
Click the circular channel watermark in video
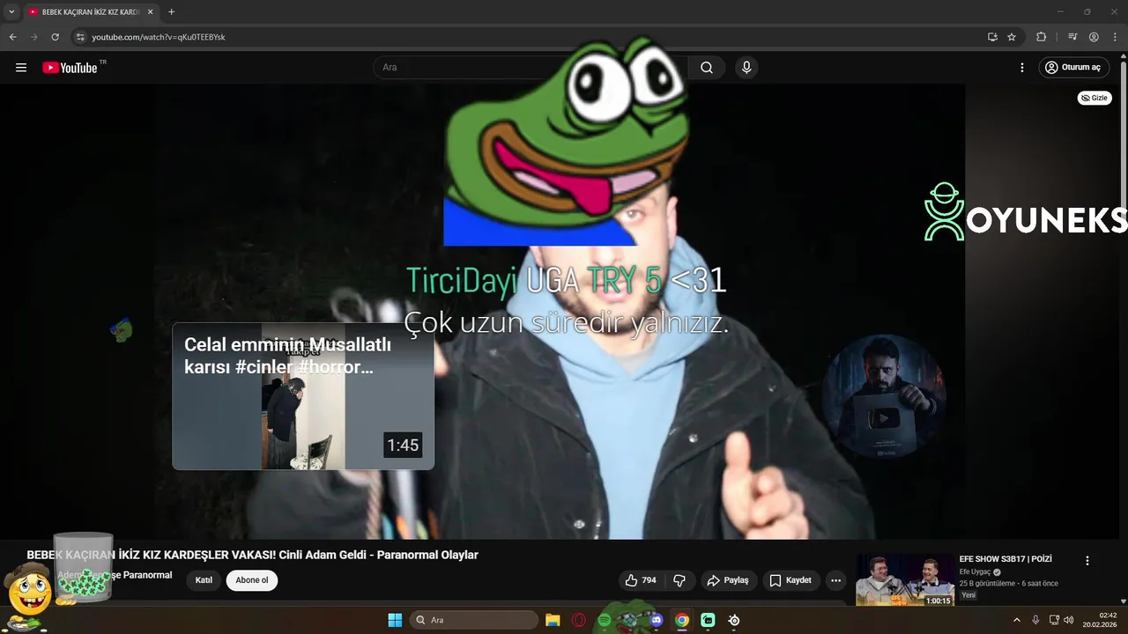coord(884,395)
